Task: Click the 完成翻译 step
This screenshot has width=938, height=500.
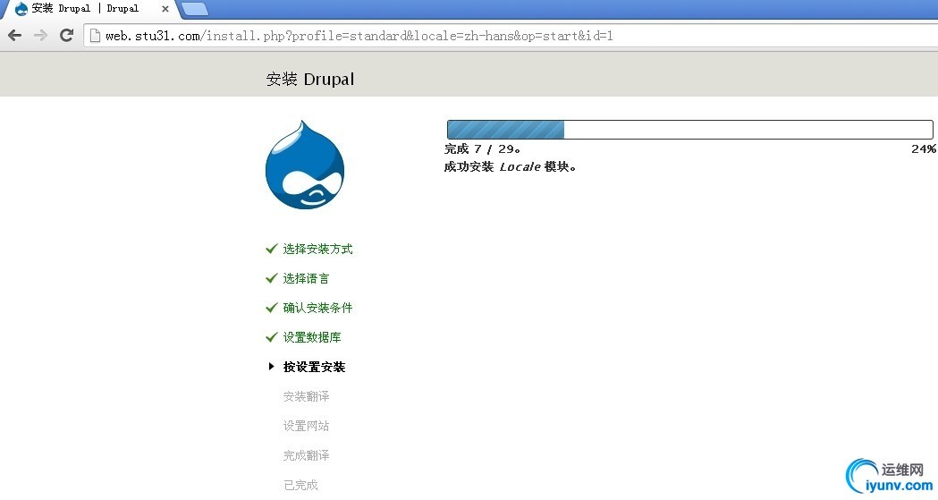Action: (x=306, y=455)
